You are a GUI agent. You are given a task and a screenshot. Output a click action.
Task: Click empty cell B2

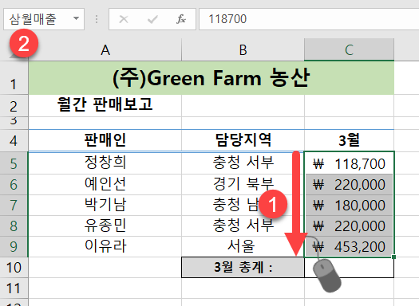click(x=243, y=106)
